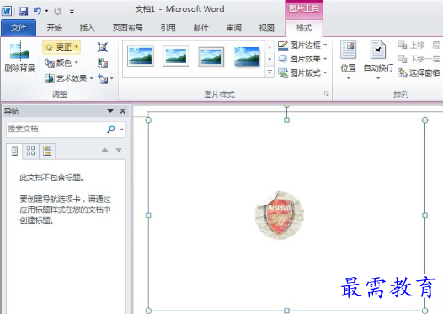
Task: Expand the picture styles gallery More button
Action: click(x=270, y=72)
